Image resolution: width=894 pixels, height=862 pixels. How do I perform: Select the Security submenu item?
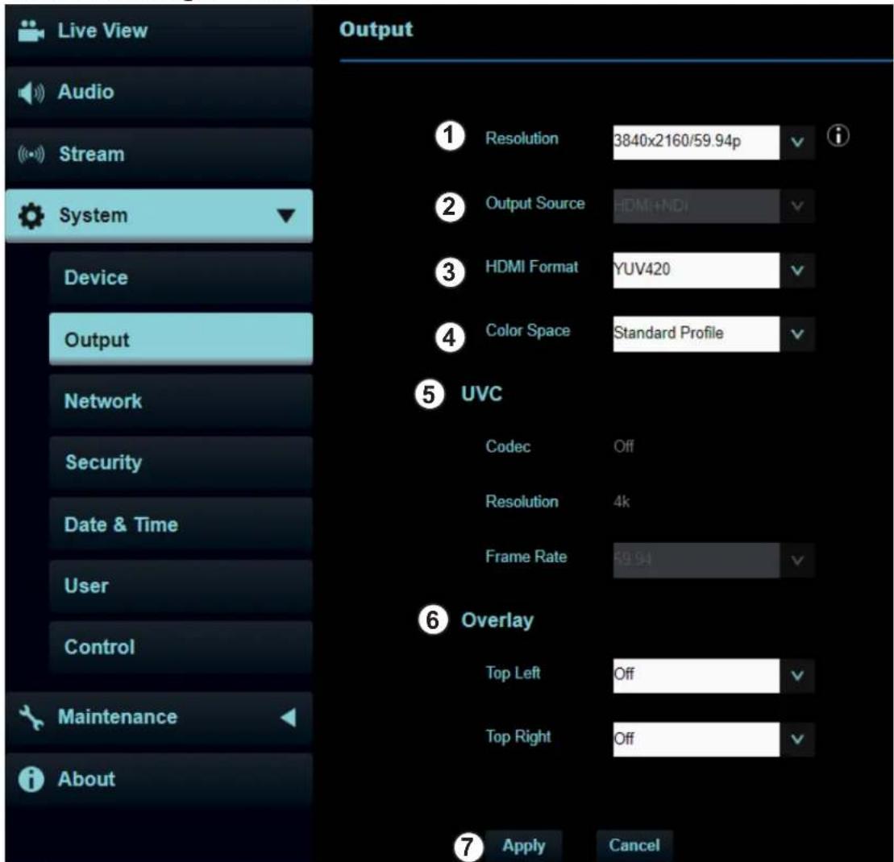pyautogui.click(x=181, y=462)
